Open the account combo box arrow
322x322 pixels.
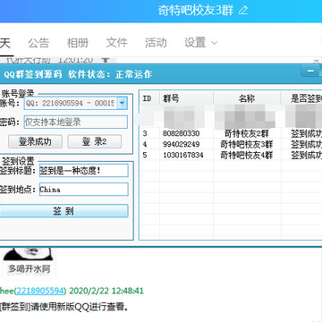122,103
